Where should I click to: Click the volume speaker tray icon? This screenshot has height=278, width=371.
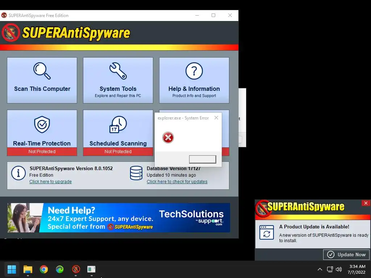coord(339,269)
